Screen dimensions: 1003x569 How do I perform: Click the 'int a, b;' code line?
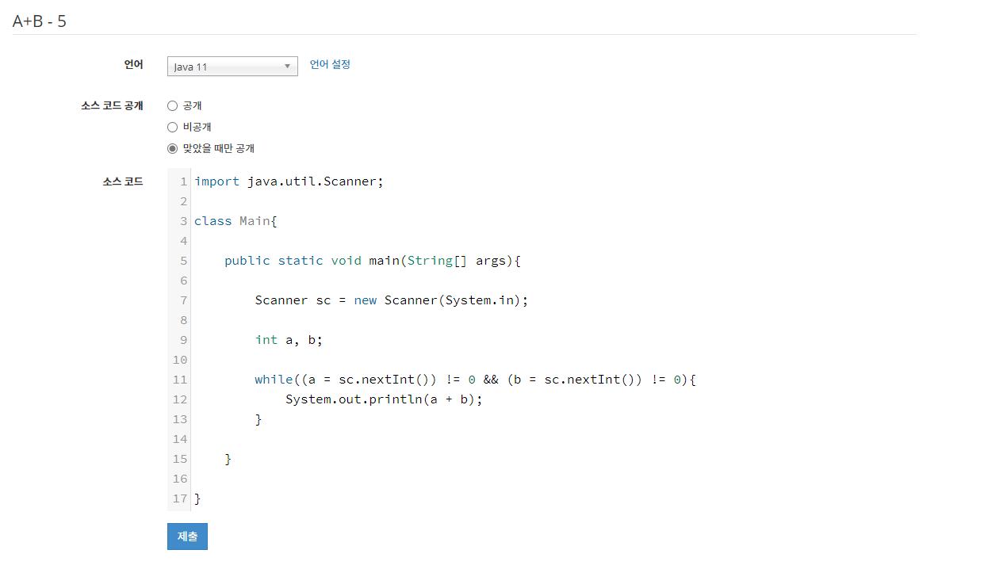289,340
